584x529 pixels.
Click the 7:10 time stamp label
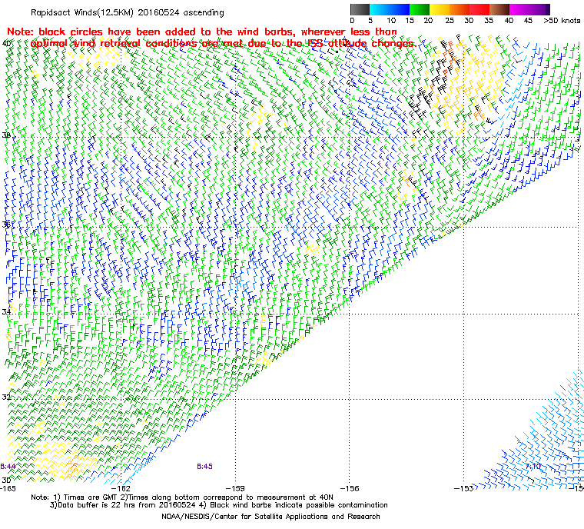(533, 467)
